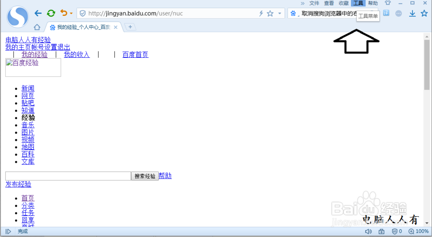Open the 音乐 link

point(28,125)
